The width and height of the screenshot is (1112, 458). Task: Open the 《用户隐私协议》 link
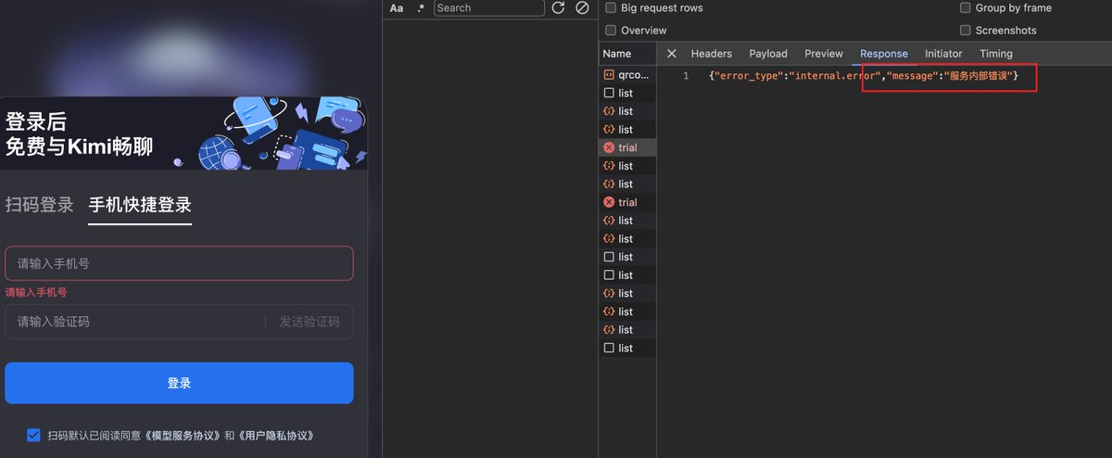[276, 435]
